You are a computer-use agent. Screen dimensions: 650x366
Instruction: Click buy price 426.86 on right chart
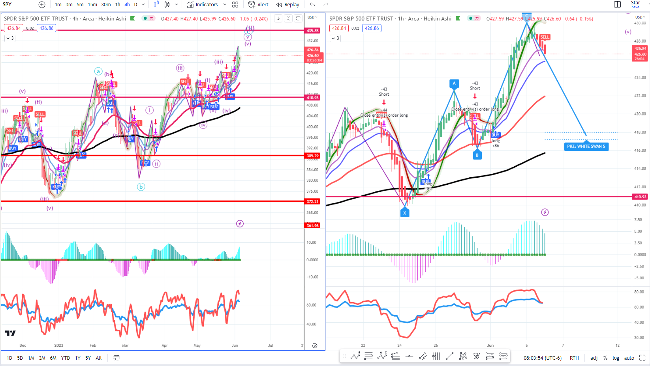pos(372,28)
